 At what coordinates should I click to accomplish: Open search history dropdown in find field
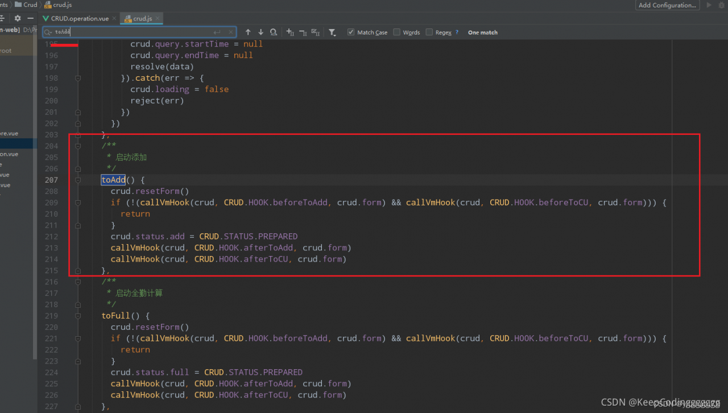[48, 32]
